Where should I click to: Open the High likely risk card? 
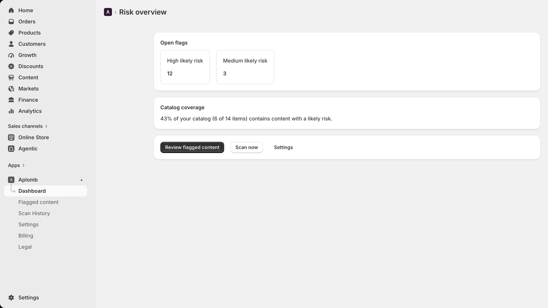[x=185, y=67]
